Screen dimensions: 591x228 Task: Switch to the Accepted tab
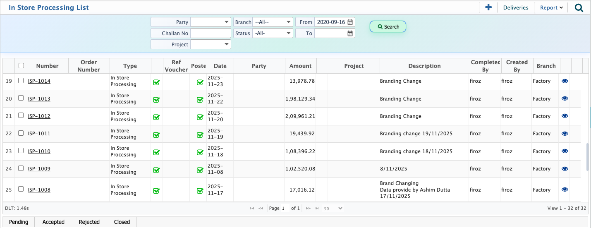tap(53, 222)
